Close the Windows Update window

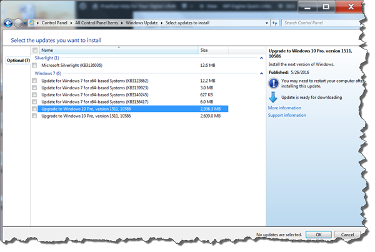351,7
